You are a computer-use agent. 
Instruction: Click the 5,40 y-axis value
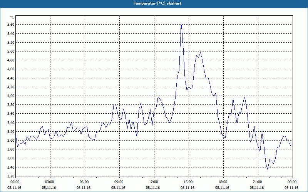[x=11, y=34]
